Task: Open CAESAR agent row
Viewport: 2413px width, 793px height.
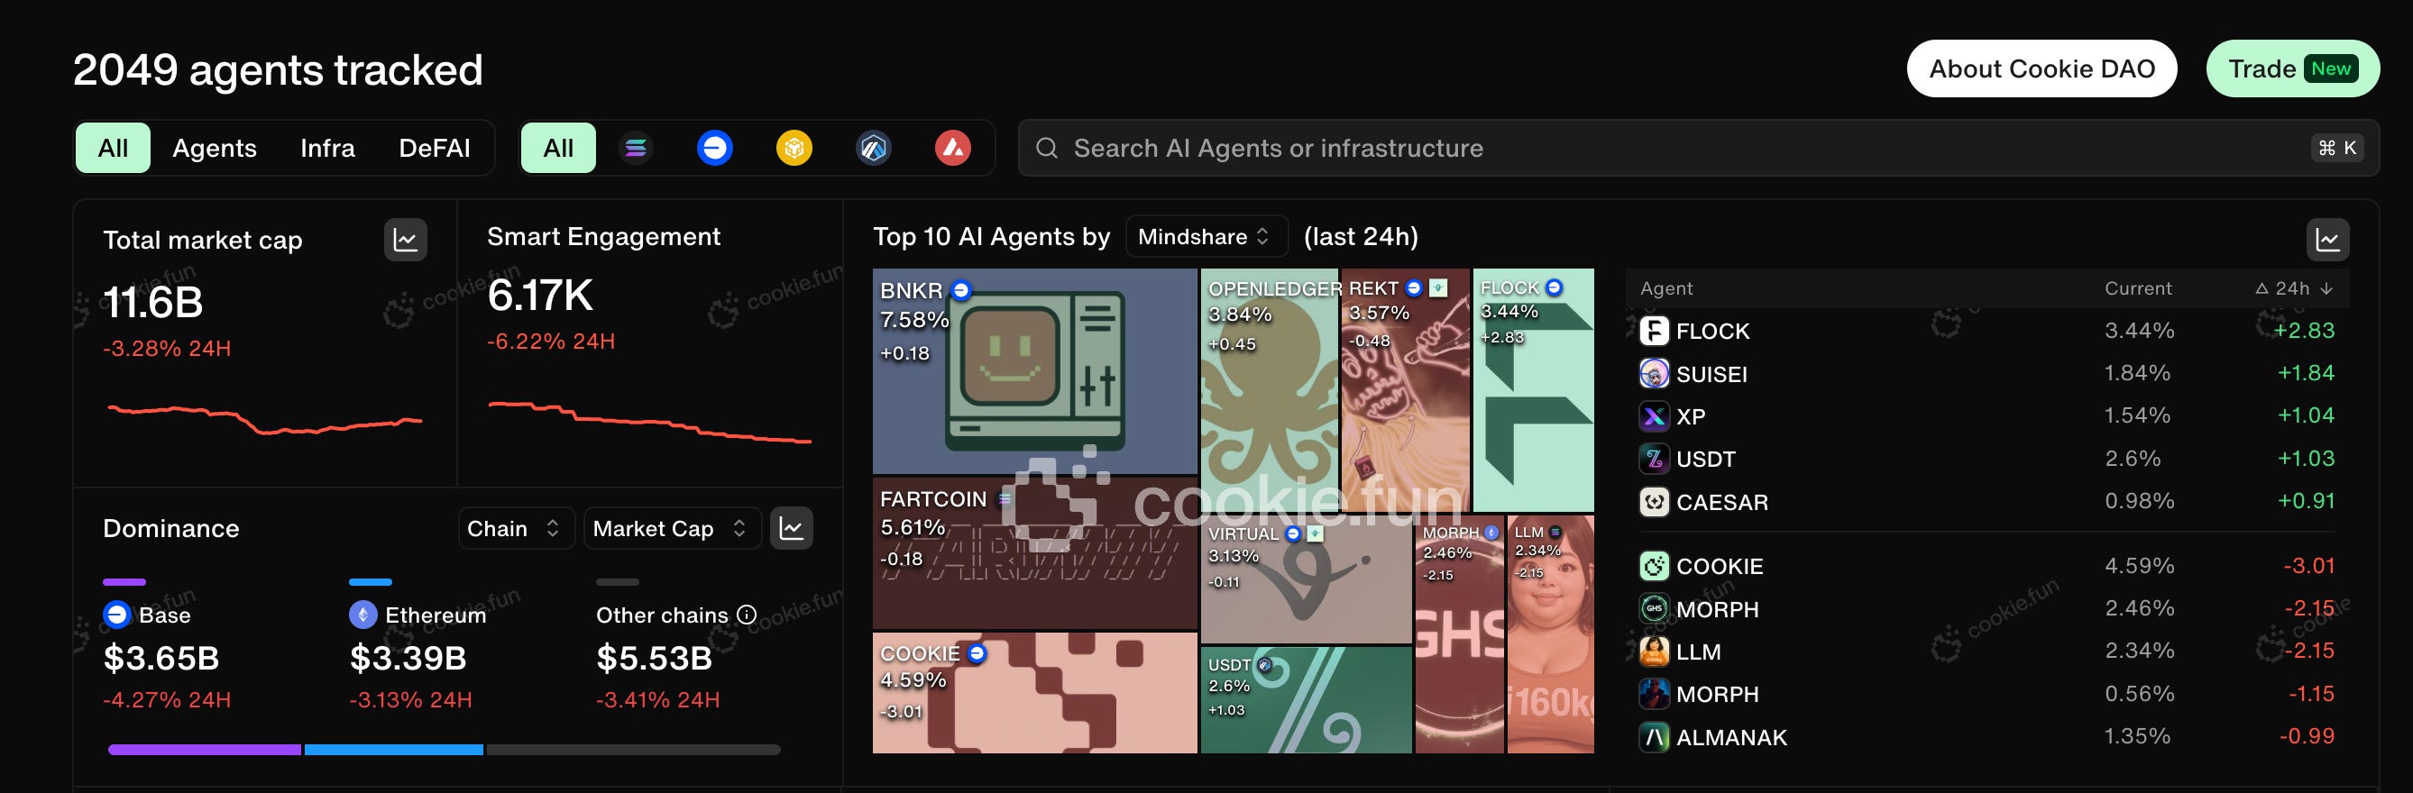Action: coord(1986,502)
